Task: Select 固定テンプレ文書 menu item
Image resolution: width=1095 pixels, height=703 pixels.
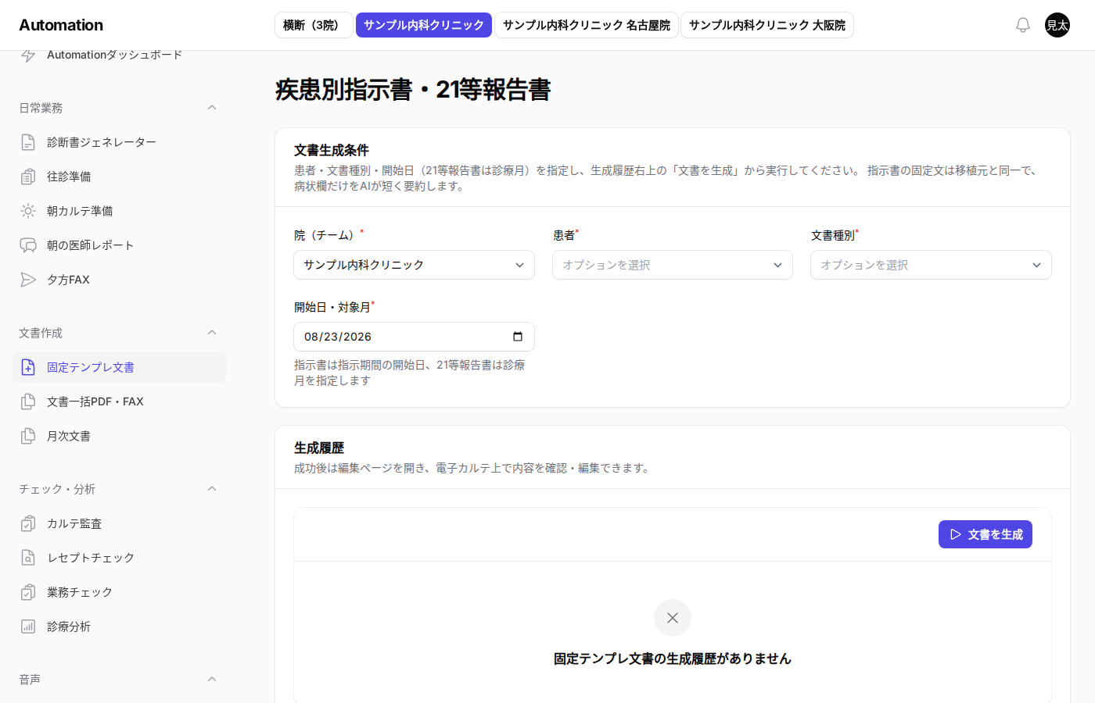Action: pyautogui.click(x=119, y=367)
